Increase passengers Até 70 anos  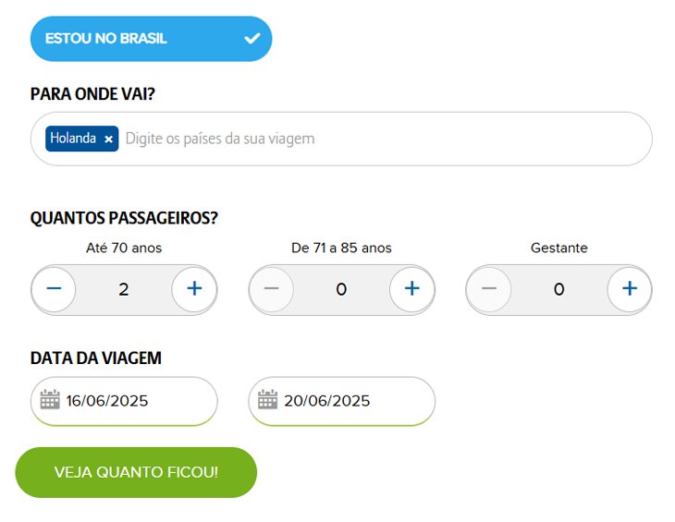[194, 289]
